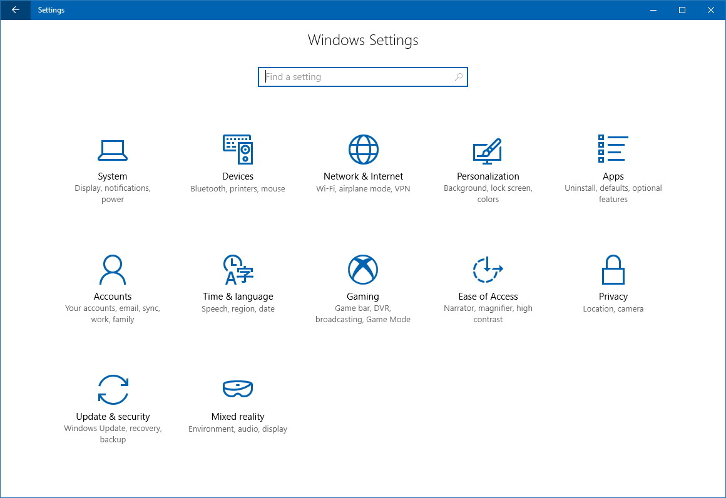Click 'Uninstall, defaults, optional features' text
Image resolution: width=726 pixels, height=498 pixels.
[x=613, y=193]
